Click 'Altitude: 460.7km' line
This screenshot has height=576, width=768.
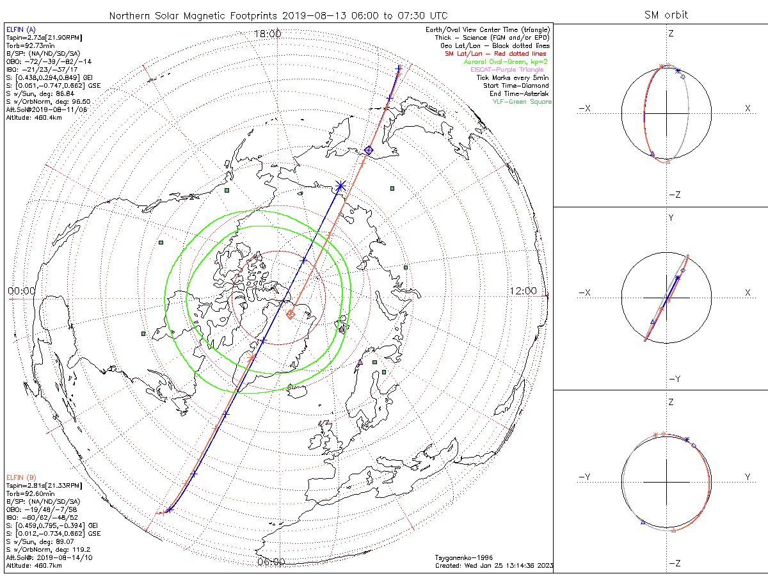(x=34, y=566)
